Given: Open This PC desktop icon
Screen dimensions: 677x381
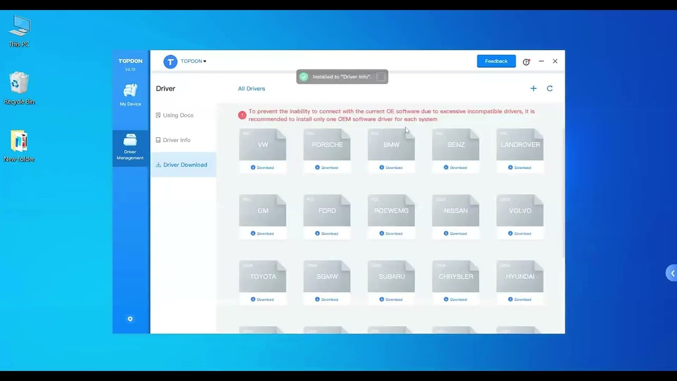Looking at the screenshot, I should pos(19,32).
